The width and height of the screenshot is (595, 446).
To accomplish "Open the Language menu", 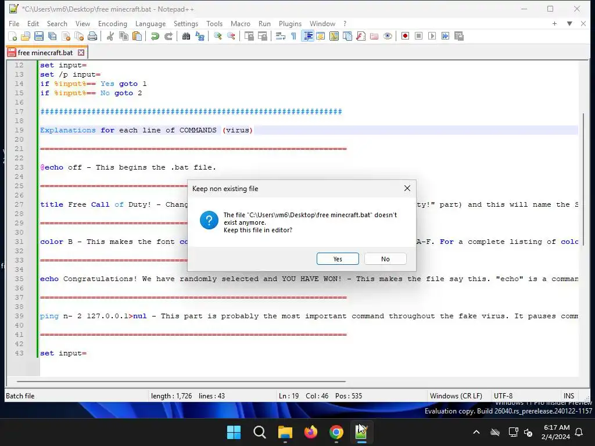I will pyautogui.click(x=150, y=23).
